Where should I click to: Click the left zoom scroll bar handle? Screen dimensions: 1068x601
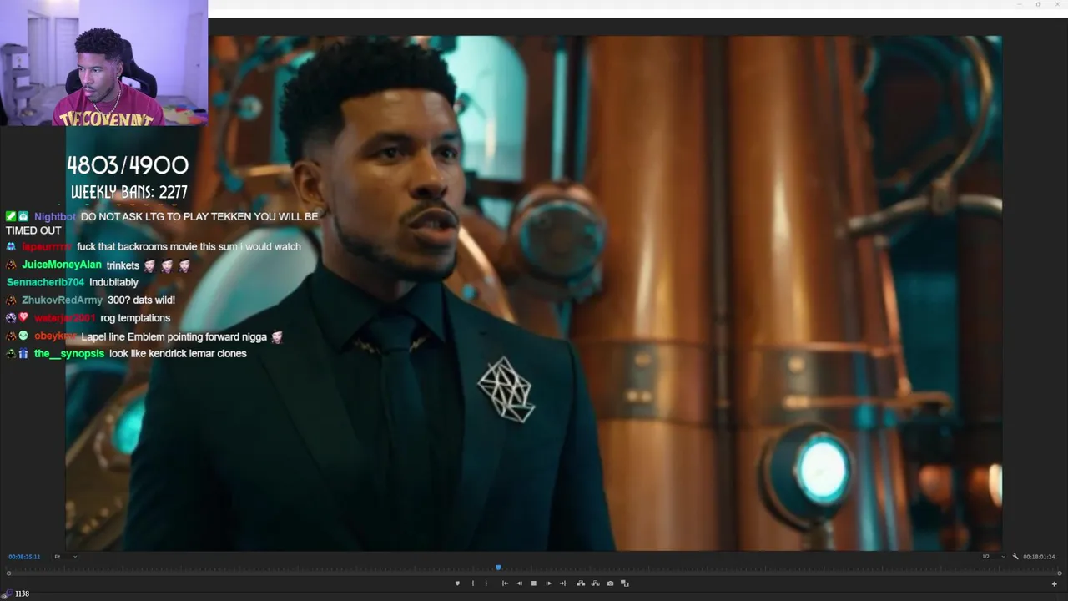click(8, 573)
